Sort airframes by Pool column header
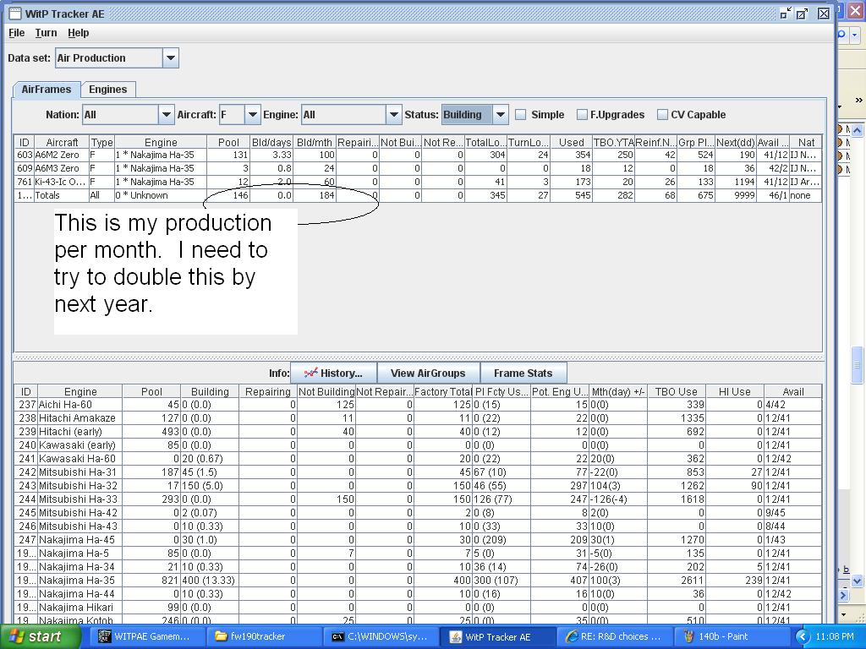The image size is (866, 649). point(228,142)
